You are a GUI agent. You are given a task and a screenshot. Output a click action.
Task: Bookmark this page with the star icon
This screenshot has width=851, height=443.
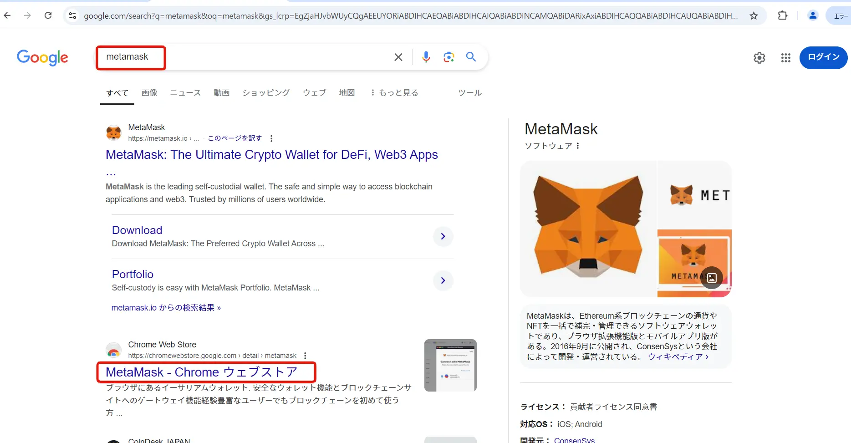(x=754, y=16)
